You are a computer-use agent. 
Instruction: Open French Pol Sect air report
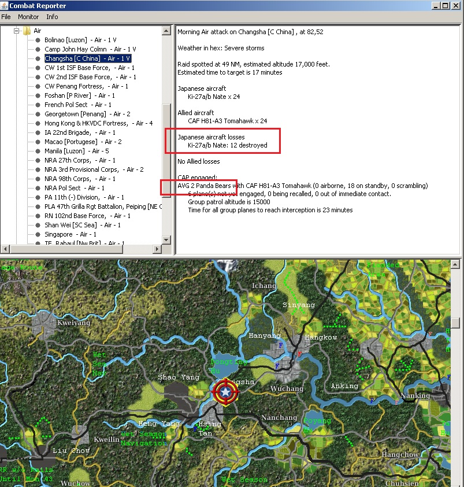tap(78, 105)
